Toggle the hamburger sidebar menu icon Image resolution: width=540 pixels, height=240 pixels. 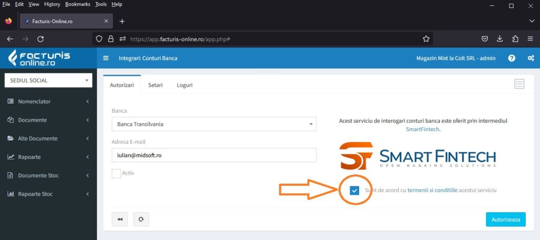105,58
